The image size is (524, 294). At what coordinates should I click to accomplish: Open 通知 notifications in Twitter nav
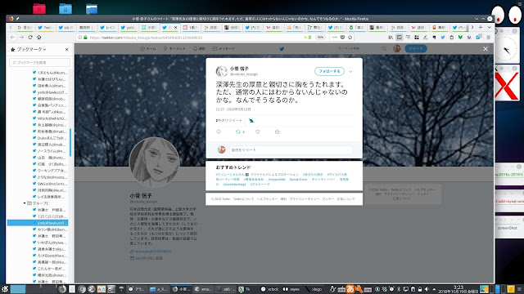click(199, 49)
